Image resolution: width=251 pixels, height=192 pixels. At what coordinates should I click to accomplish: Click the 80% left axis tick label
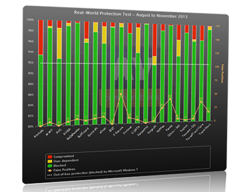click(x=31, y=126)
